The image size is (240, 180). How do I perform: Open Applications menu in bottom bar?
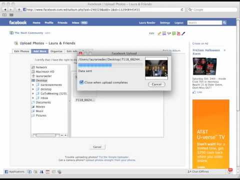pos(14,171)
